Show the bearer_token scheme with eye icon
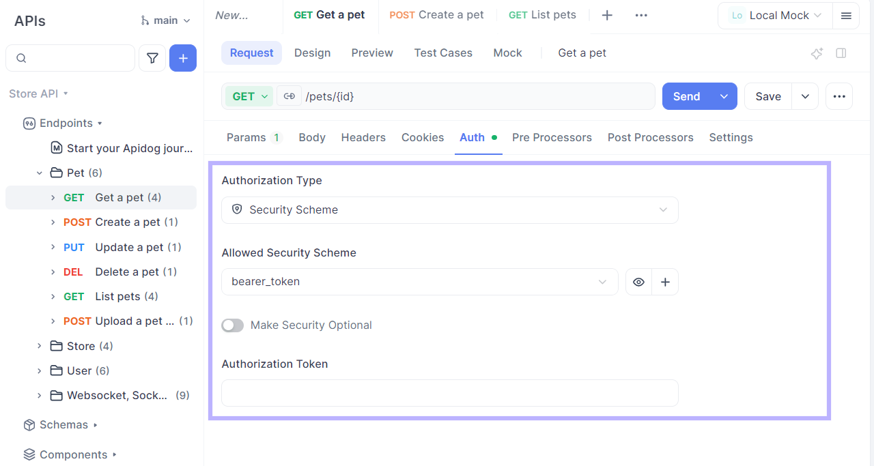The width and height of the screenshot is (874, 466). [638, 282]
